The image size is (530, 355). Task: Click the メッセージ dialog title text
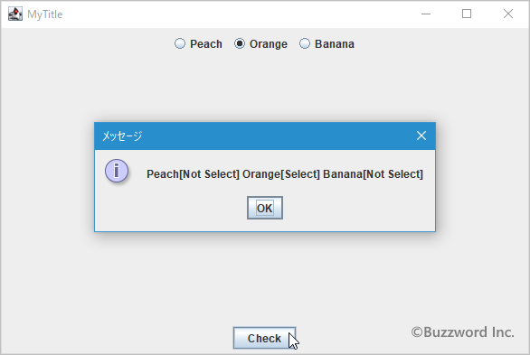click(x=122, y=135)
